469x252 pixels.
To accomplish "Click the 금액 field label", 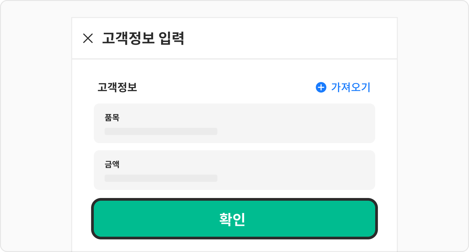I will pyautogui.click(x=112, y=164).
